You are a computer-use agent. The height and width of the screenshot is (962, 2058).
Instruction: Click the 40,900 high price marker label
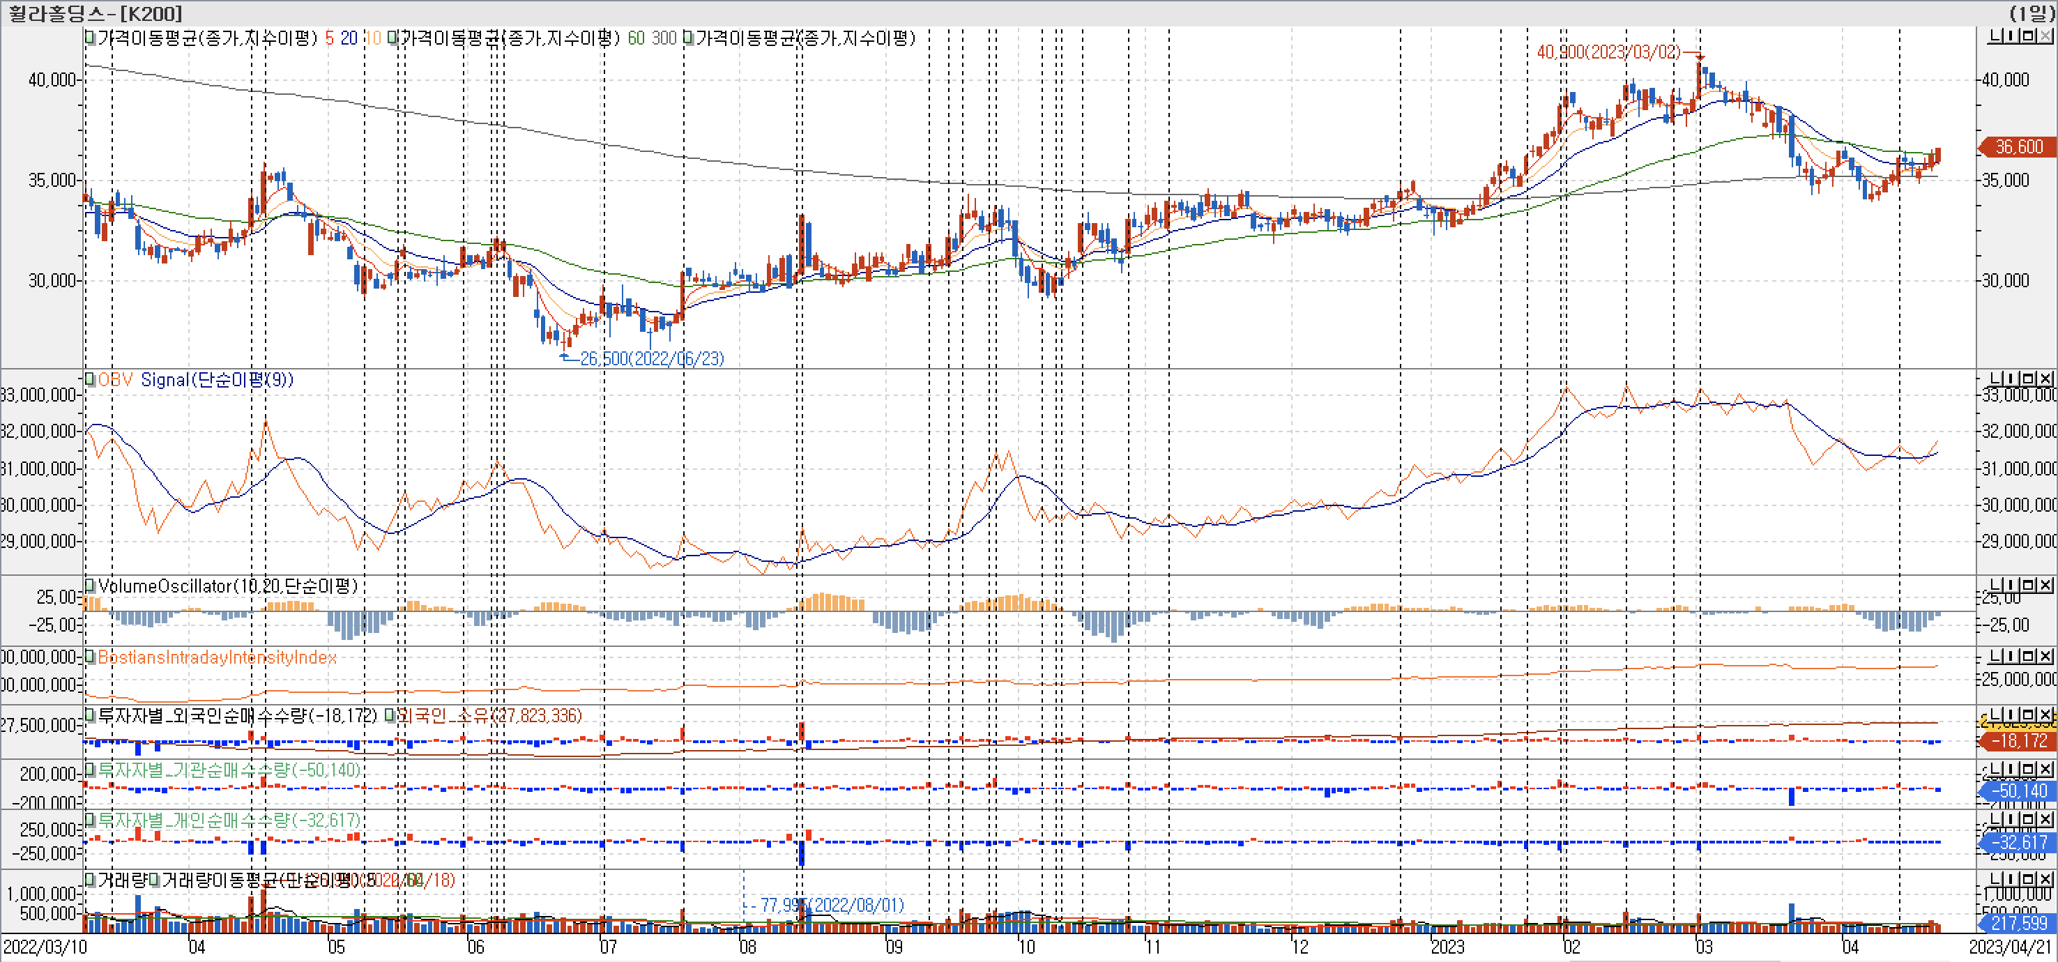tap(1608, 52)
